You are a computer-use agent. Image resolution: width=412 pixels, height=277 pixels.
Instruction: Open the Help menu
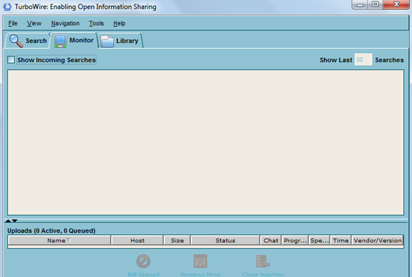[x=119, y=23]
